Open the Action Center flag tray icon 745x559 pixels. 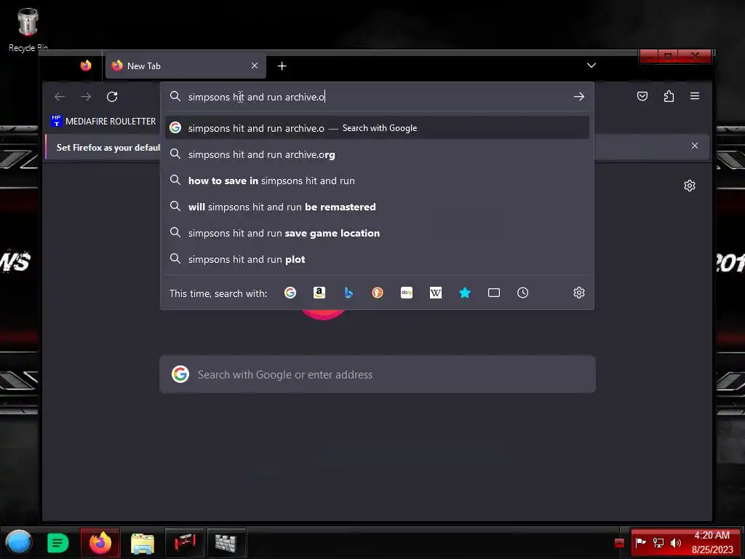tap(640, 542)
